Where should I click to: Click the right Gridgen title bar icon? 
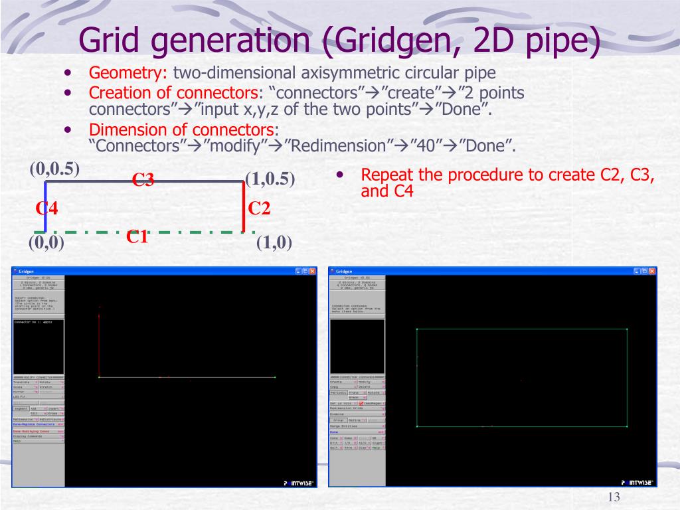coord(332,271)
